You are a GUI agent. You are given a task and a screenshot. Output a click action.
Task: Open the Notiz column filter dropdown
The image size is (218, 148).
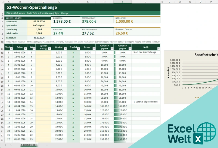159,49
